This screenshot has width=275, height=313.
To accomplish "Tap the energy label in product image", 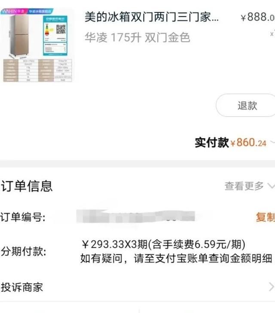I will click(55, 36).
